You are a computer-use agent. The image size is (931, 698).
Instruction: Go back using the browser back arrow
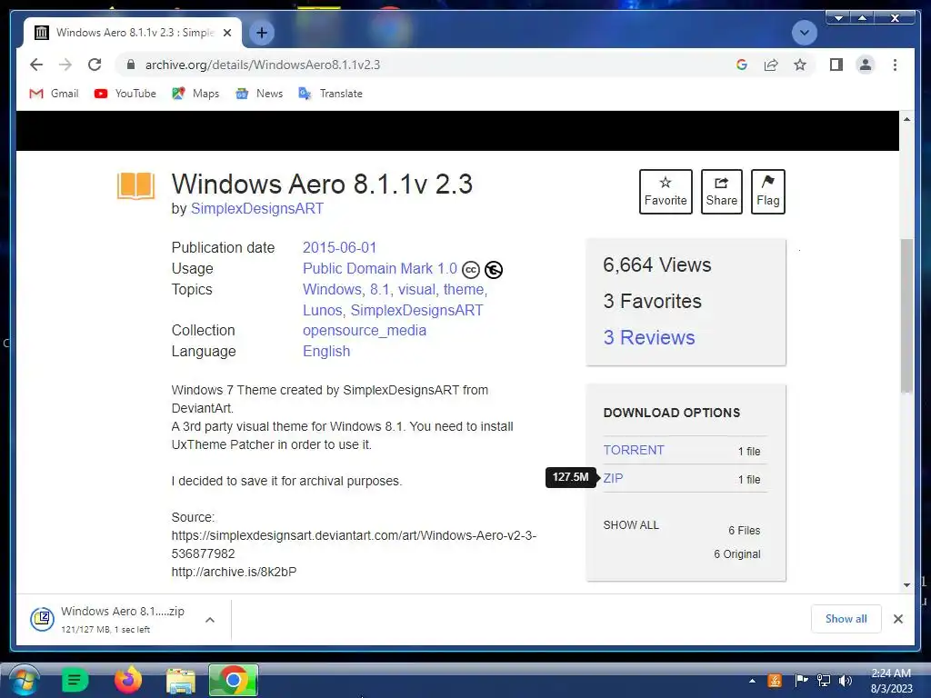36,65
